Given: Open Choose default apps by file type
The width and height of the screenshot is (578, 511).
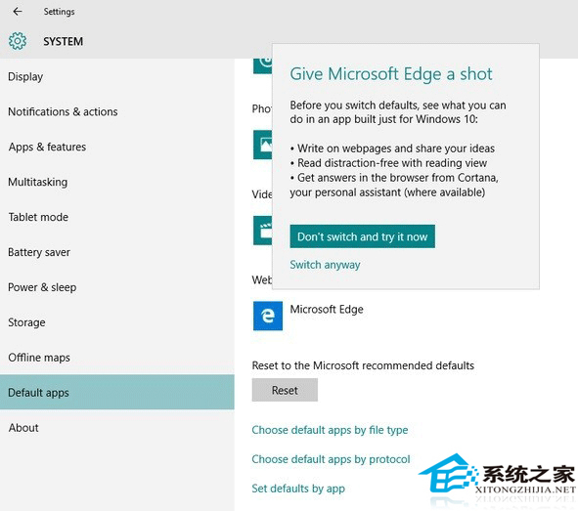Looking at the screenshot, I should (x=330, y=430).
